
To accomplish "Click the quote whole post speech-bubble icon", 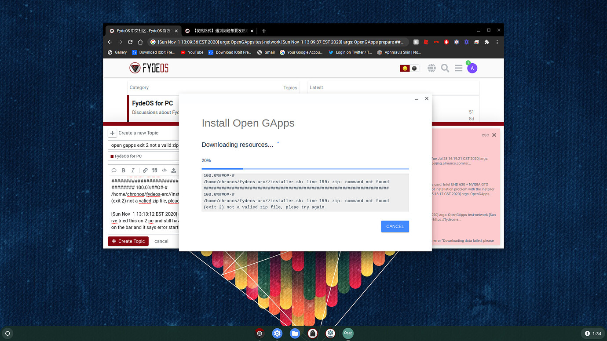I will pyautogui.click(x=114, y=170).
